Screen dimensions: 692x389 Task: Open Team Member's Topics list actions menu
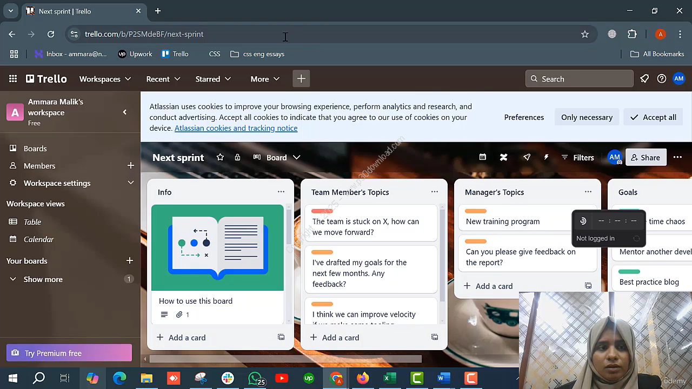click(x=435, y=192)
